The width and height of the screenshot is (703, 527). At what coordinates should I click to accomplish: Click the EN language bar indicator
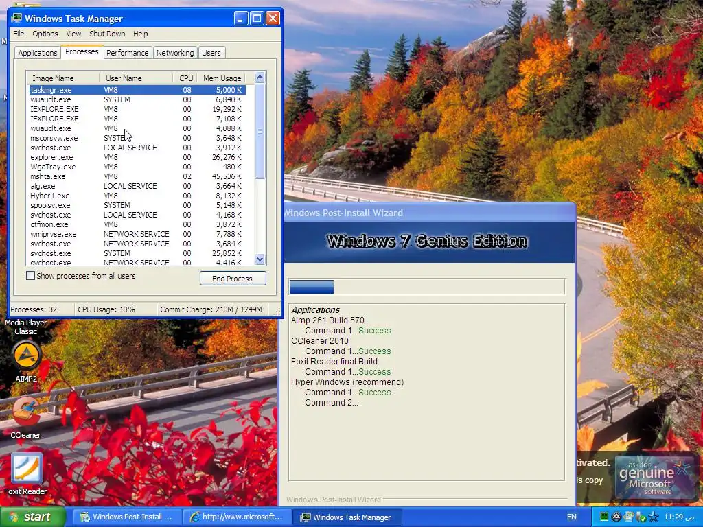point(572,517)
